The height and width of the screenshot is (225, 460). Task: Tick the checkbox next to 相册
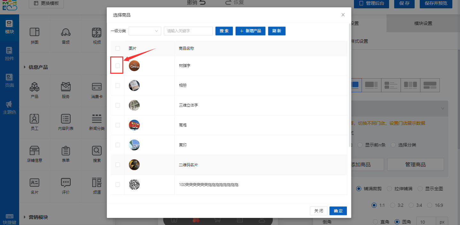[x=118, y=86]
